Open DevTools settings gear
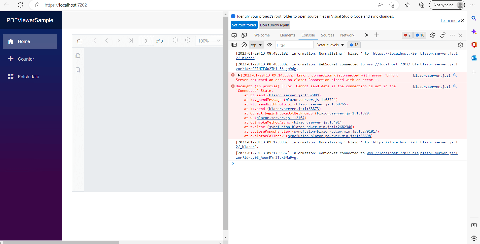Screen dimensions: 480x244 point(433,35)
